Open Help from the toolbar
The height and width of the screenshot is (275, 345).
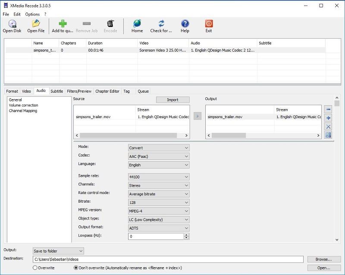click(185, 25)
